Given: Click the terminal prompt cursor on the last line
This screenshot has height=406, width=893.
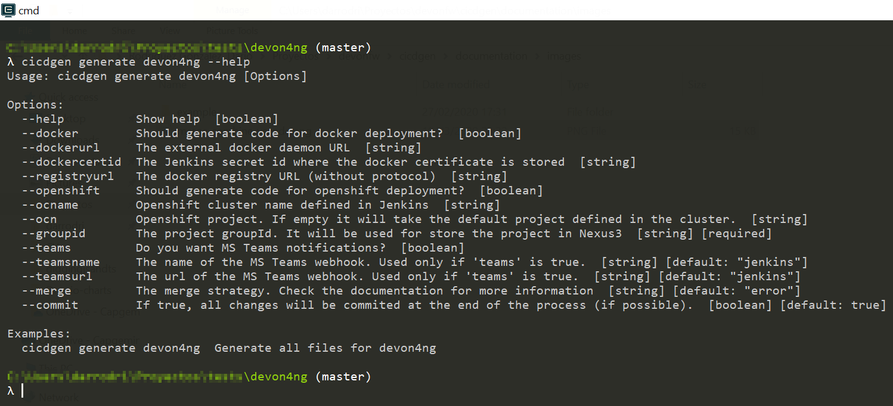Looking at the screenshot, I should coord(22,390).
